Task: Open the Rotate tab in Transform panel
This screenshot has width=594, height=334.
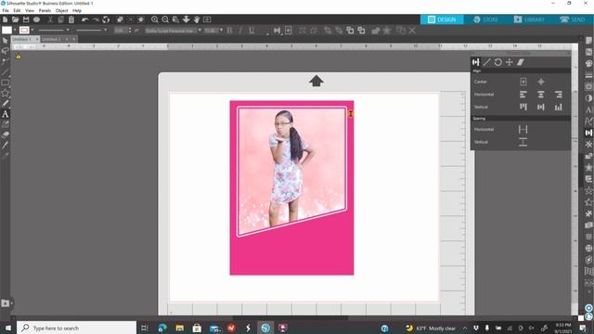Action: (x=497, y=62)
